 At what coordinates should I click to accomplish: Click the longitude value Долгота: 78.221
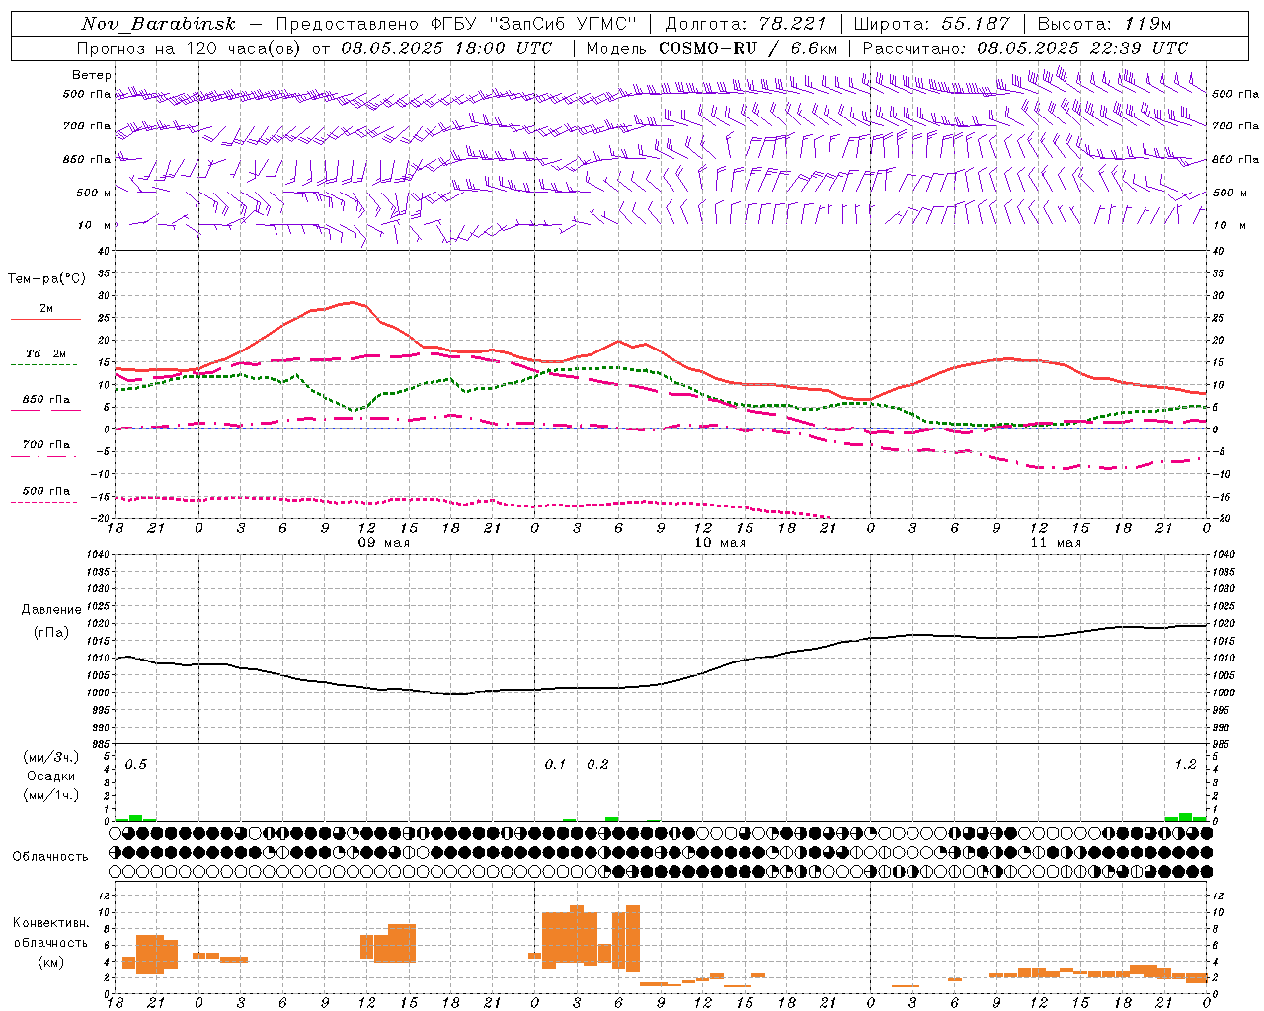[x=746, y=24]
